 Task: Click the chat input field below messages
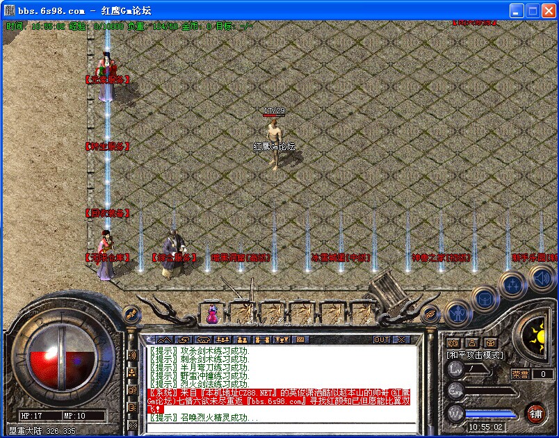(282, 428)
